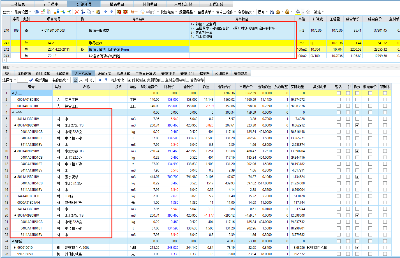Image resolution: width=400 pixels, height=258 pixels.
Task: Click the first padlock lock icon
Action: point(278,12)
